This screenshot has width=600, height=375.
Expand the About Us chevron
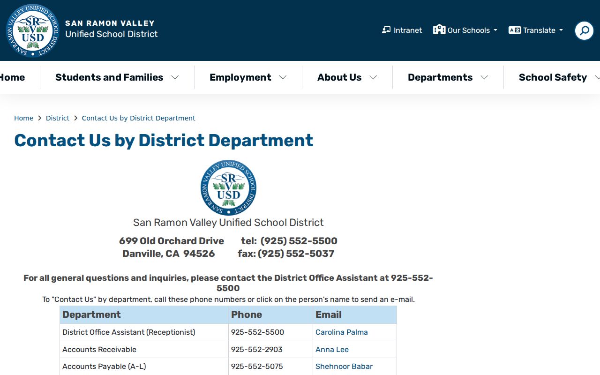(373, 77)
